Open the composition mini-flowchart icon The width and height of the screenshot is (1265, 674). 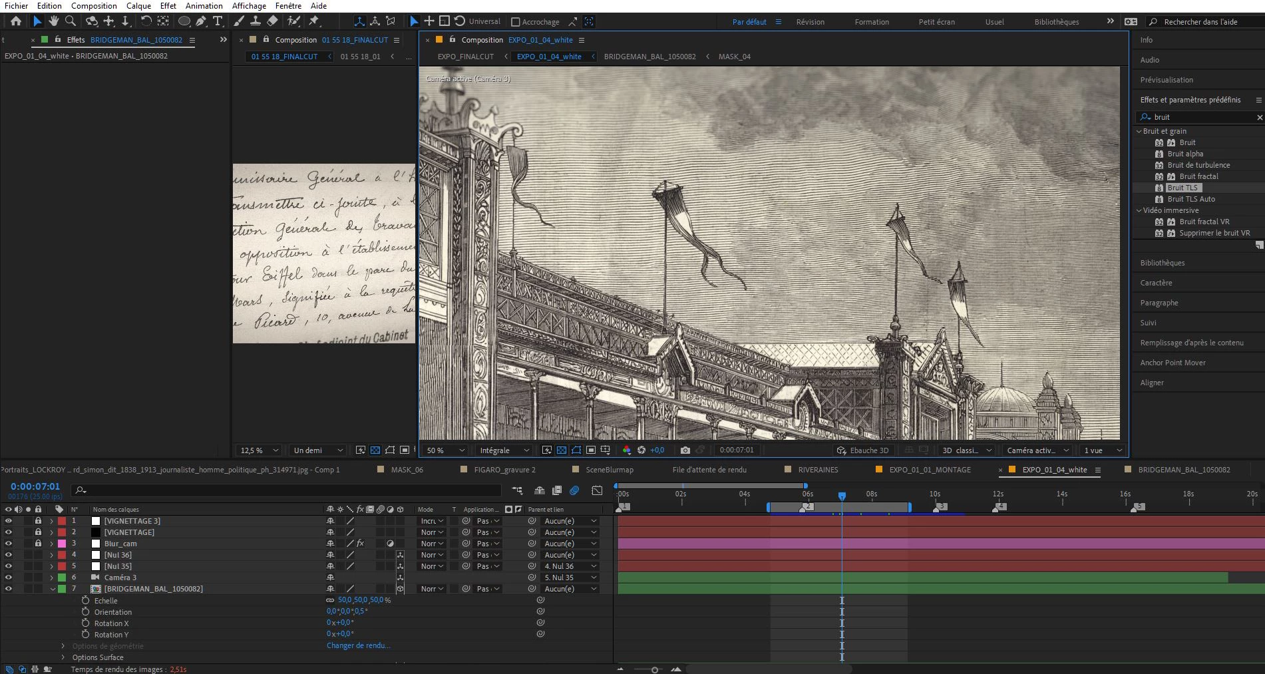[517, 490]
